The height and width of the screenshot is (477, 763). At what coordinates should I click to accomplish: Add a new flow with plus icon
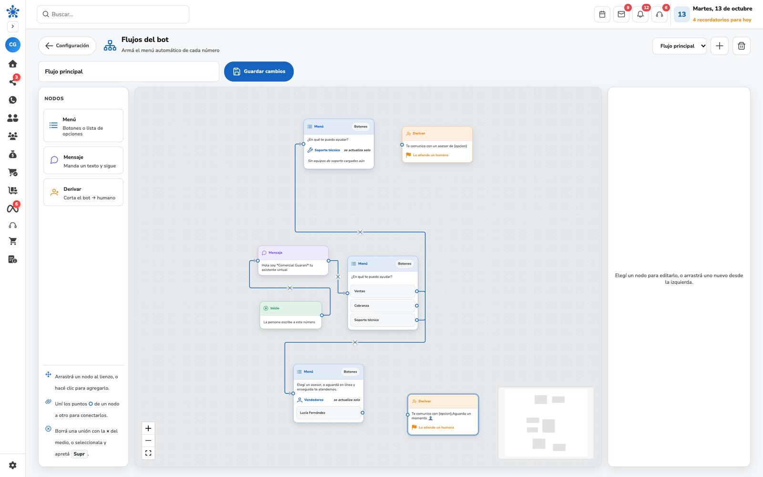720,46
